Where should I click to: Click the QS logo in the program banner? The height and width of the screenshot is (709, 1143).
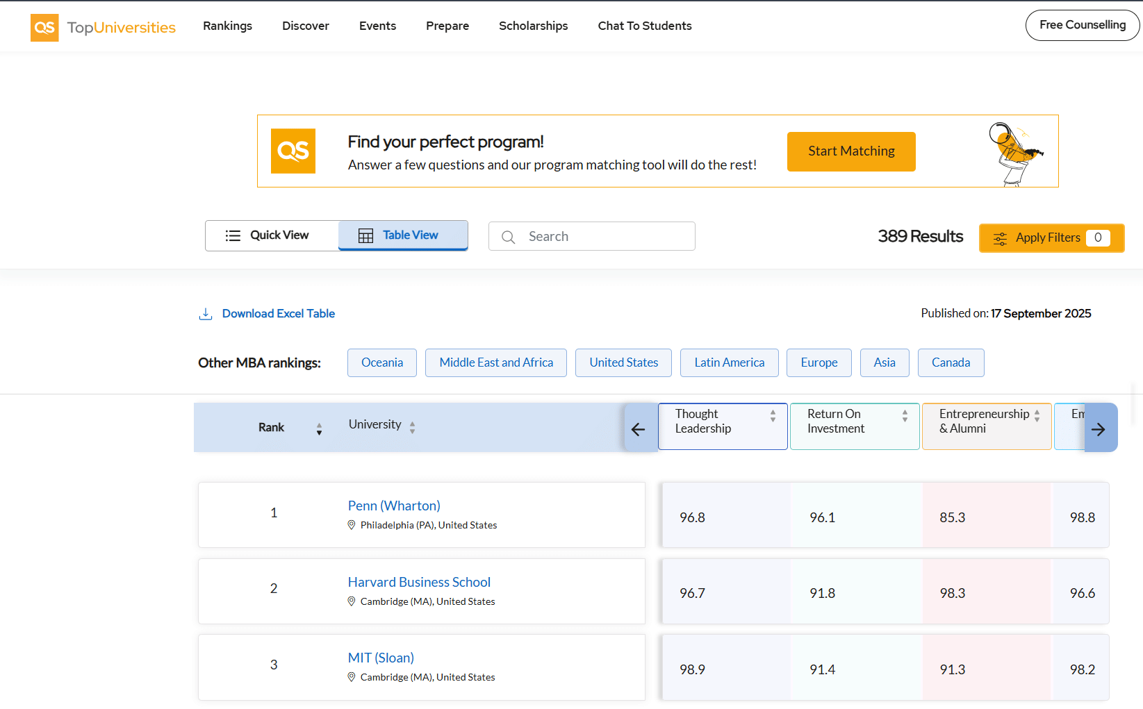(x=293, y=151)
